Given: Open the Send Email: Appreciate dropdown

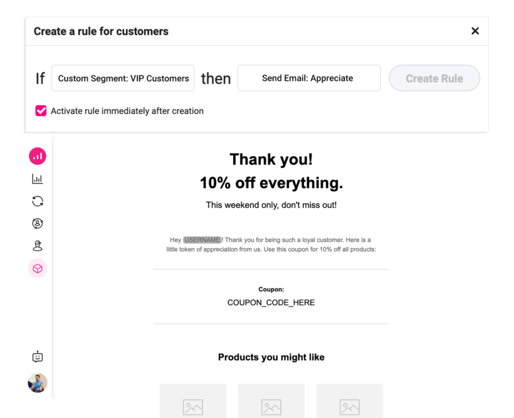Looking at the screenshot, I should (x=309, y=78).
